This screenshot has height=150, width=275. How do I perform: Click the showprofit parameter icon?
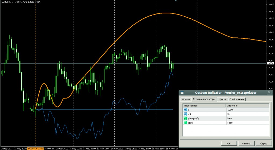click(x=185, y=118)
